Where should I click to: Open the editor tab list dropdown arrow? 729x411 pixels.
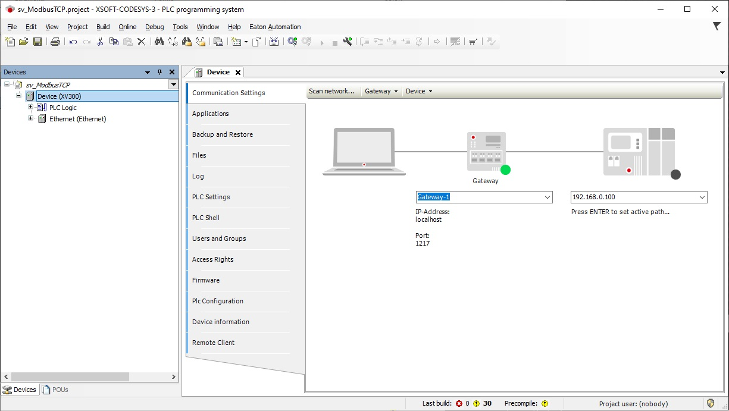pyautogui.click(x=722, y=72)
